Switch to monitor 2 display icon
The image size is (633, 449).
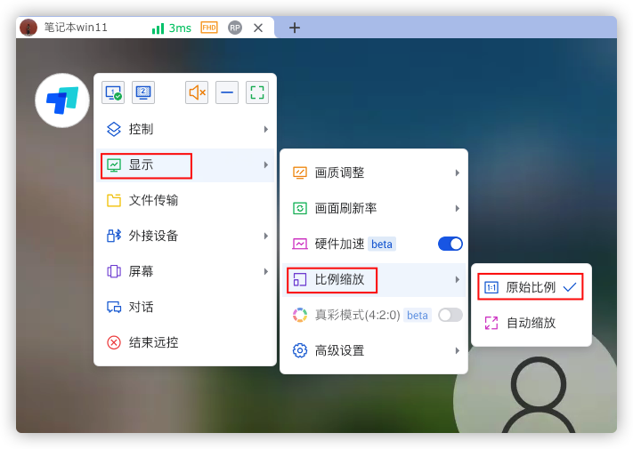pyautogui.click(x=143, y=92)
